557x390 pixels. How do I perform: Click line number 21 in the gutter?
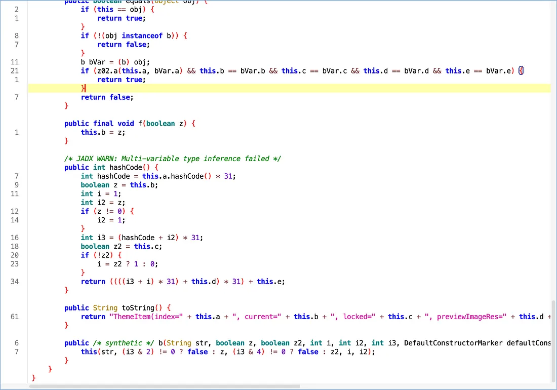[x=14, y=71]
